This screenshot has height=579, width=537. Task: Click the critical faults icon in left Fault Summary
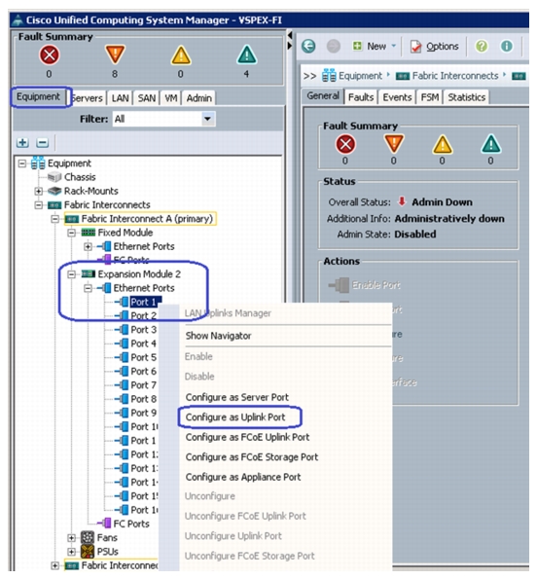(x=49, y=55)
